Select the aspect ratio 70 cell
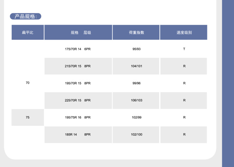This screenshot has height=167, width=234. click(x=28, y=74)
